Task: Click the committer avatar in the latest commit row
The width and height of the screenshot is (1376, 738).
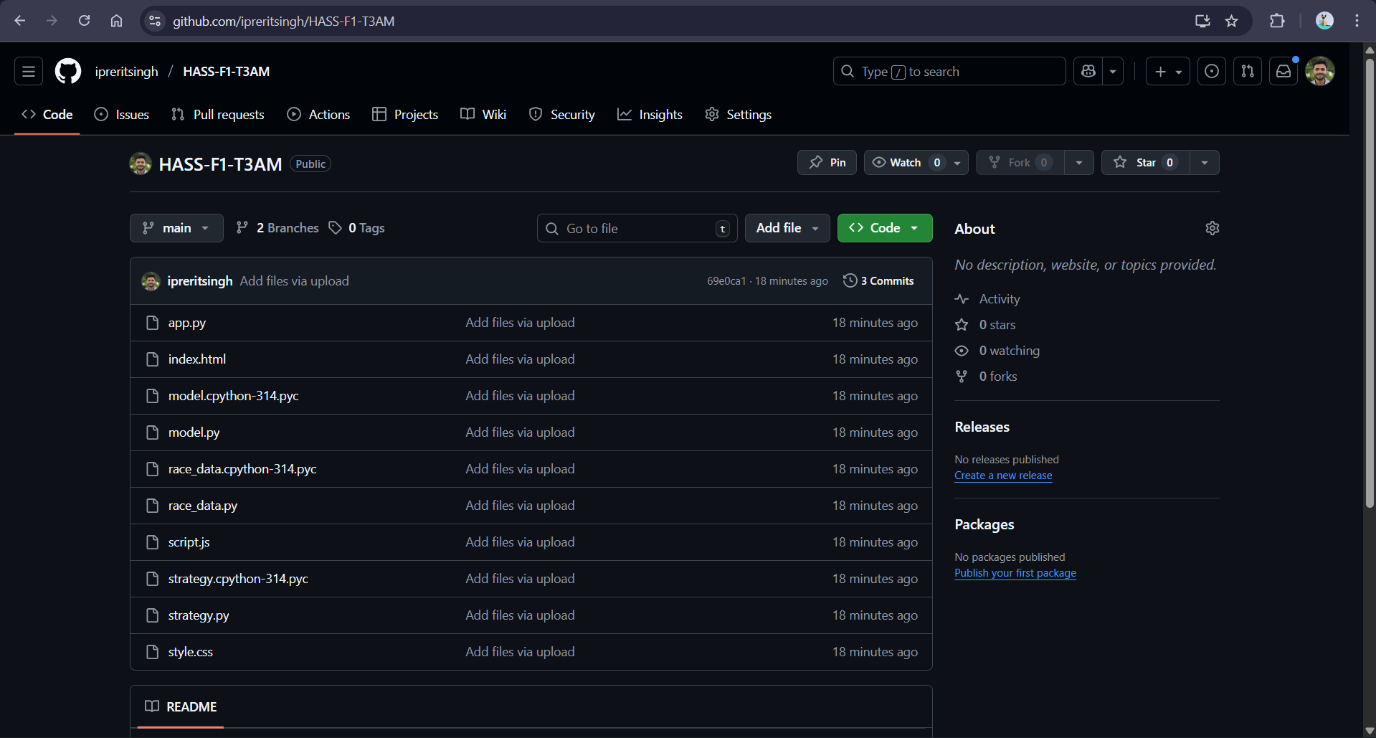Action: [x=151, y=281]
